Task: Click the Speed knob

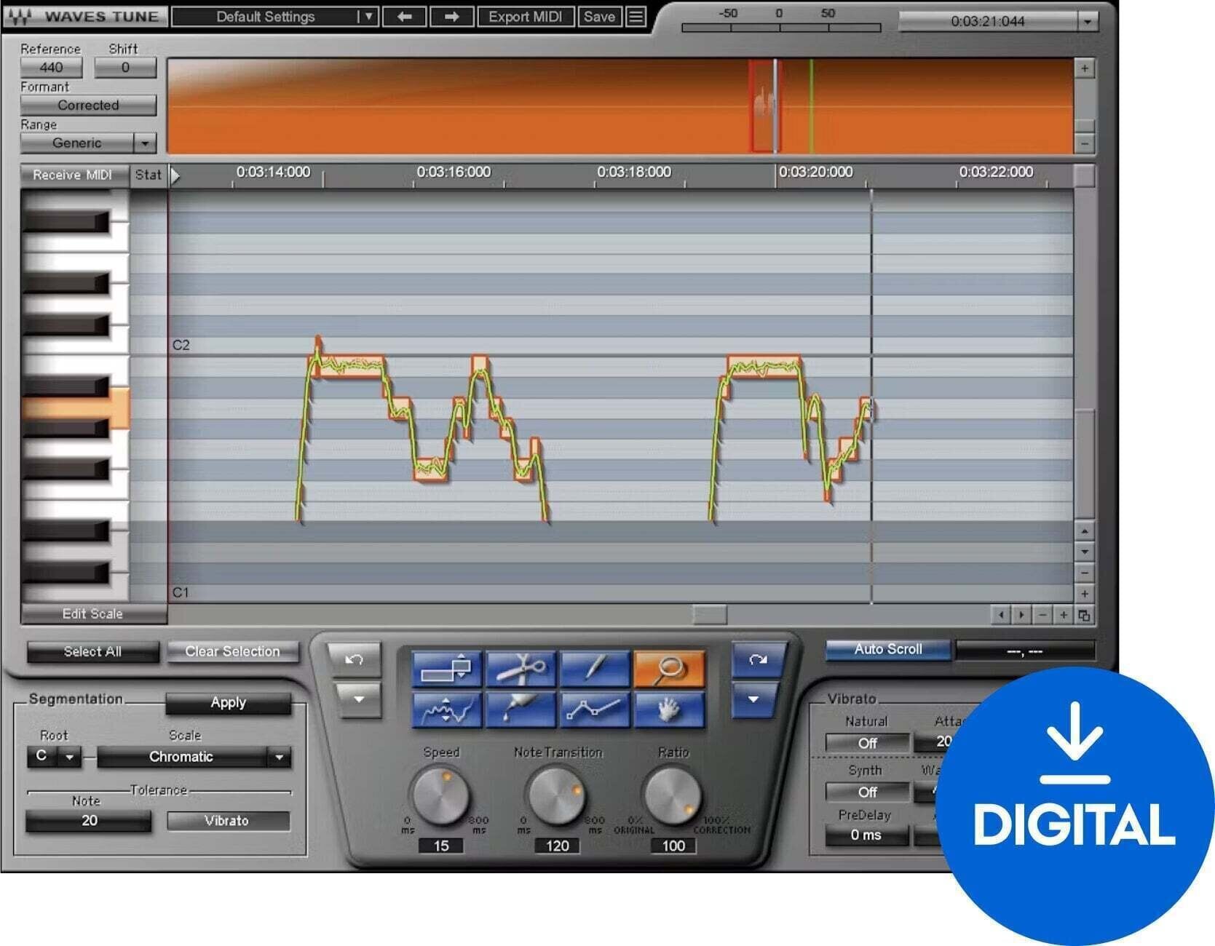Action: click(x=440, y=796)
